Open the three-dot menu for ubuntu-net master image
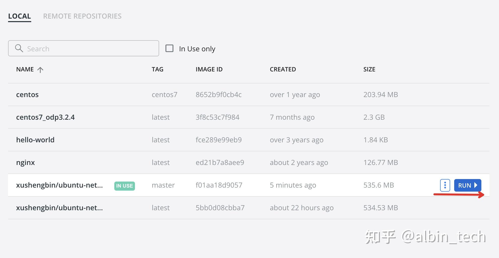Viewport: 499px width, 258px height. coord(445,185)
